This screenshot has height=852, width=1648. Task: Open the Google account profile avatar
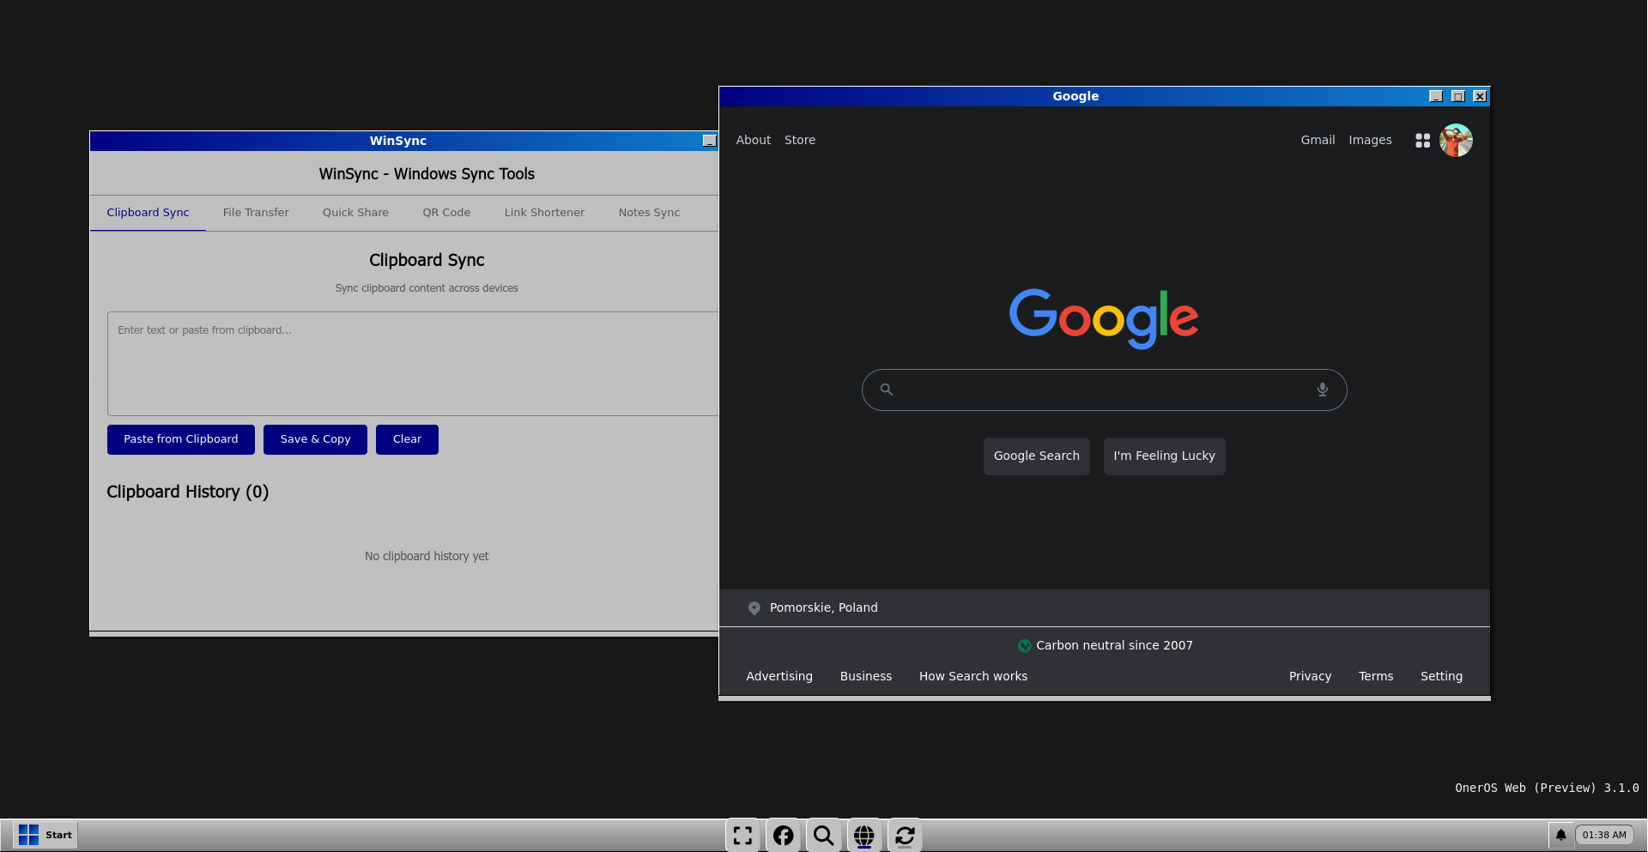(1456, 141)
